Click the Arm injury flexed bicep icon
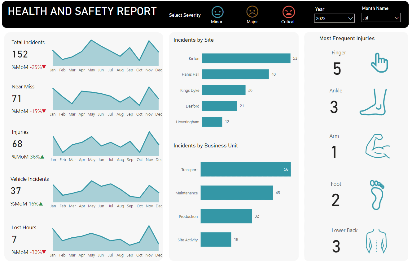Viewport: 412px width, 263px height. pos(377,146)
